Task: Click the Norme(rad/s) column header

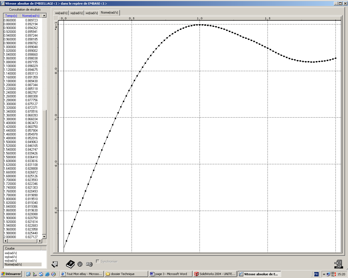Action: pos(31,16)
